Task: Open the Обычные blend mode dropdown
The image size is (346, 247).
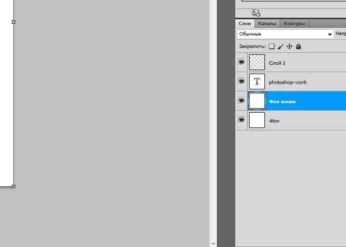Action: tap(286, 34)
